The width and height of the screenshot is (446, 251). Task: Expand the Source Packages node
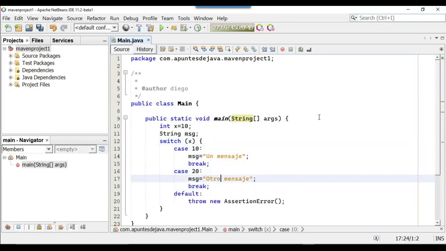pos(11,56)
